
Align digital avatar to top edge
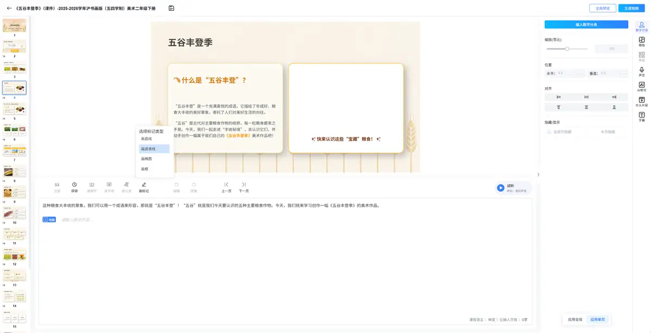pos(558,107)
